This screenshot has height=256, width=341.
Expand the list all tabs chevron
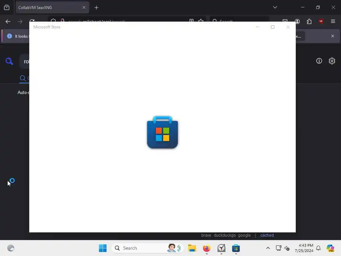tap(275, 7)
